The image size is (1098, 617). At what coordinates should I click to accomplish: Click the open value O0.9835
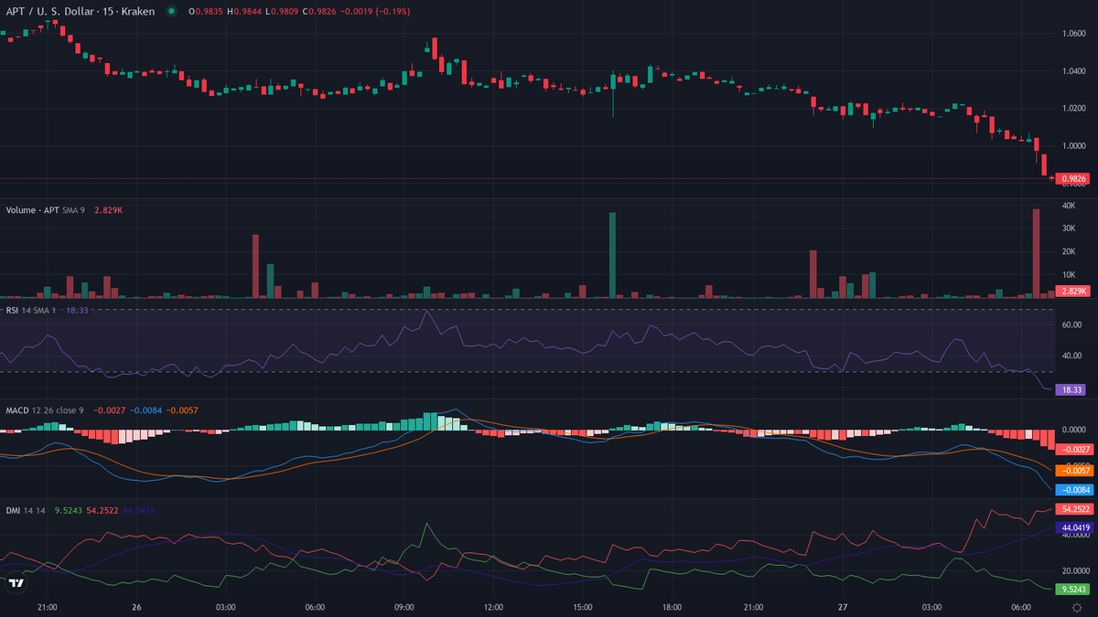[205, 11]
